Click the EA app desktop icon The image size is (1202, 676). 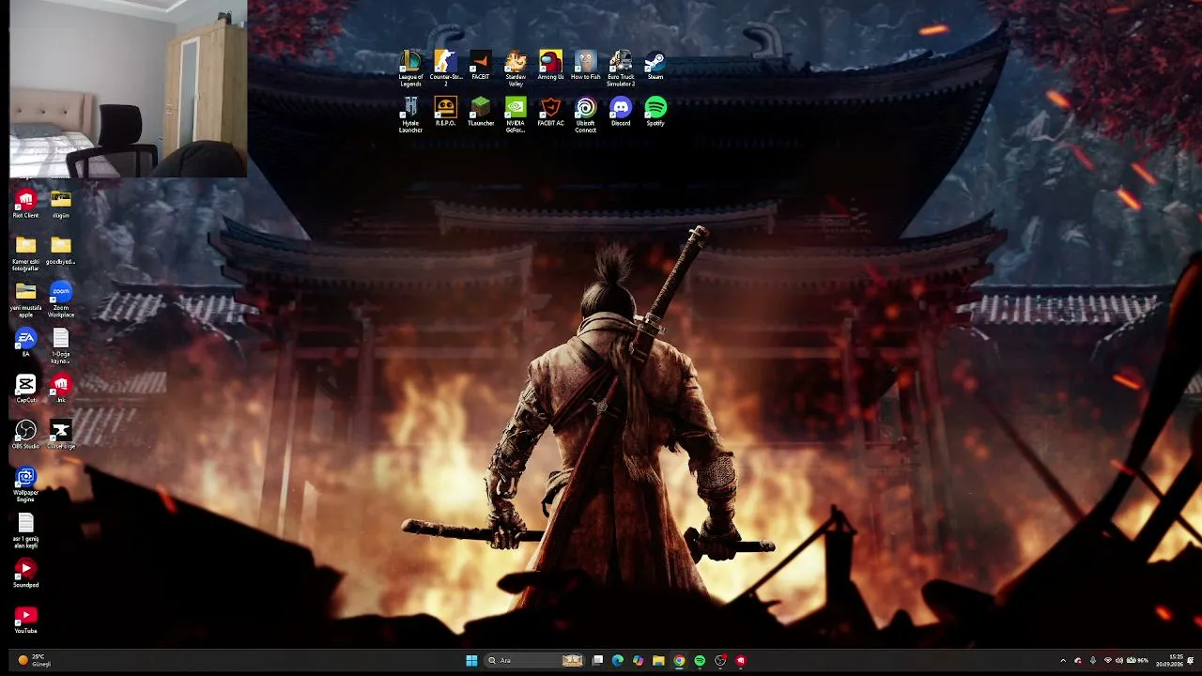(x=25, y=342)
